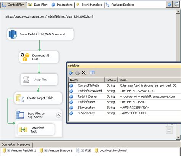Image resolution: width=181 pixels, height=156 pixels.
Task: Click the CurrentFilePath variable icon
Action: point(71,85)
